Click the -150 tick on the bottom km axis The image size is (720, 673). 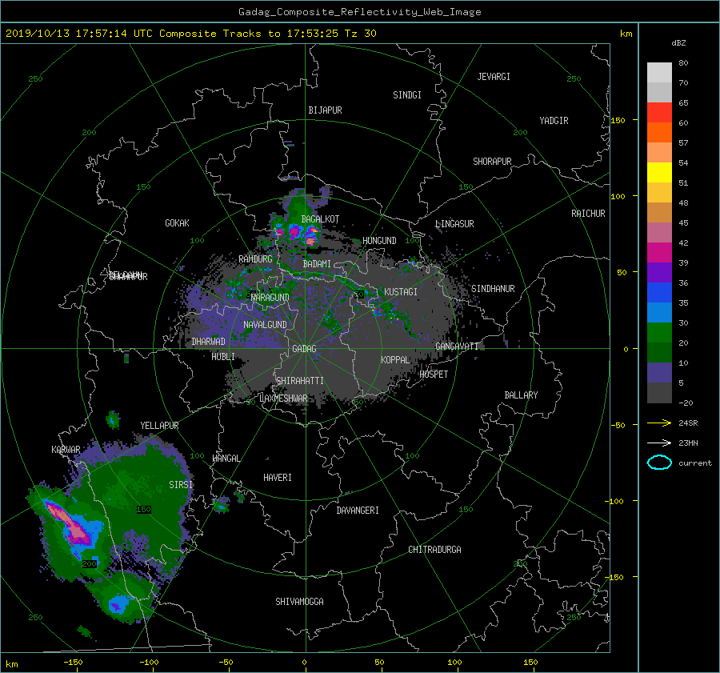click(x=73, y=663)
